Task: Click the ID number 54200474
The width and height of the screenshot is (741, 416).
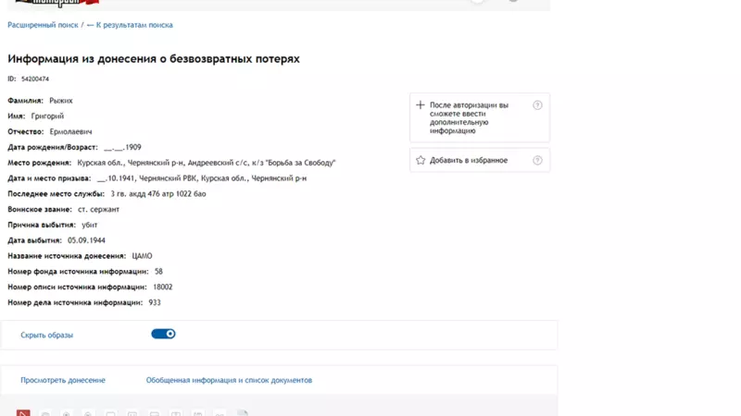Action: 35,79
